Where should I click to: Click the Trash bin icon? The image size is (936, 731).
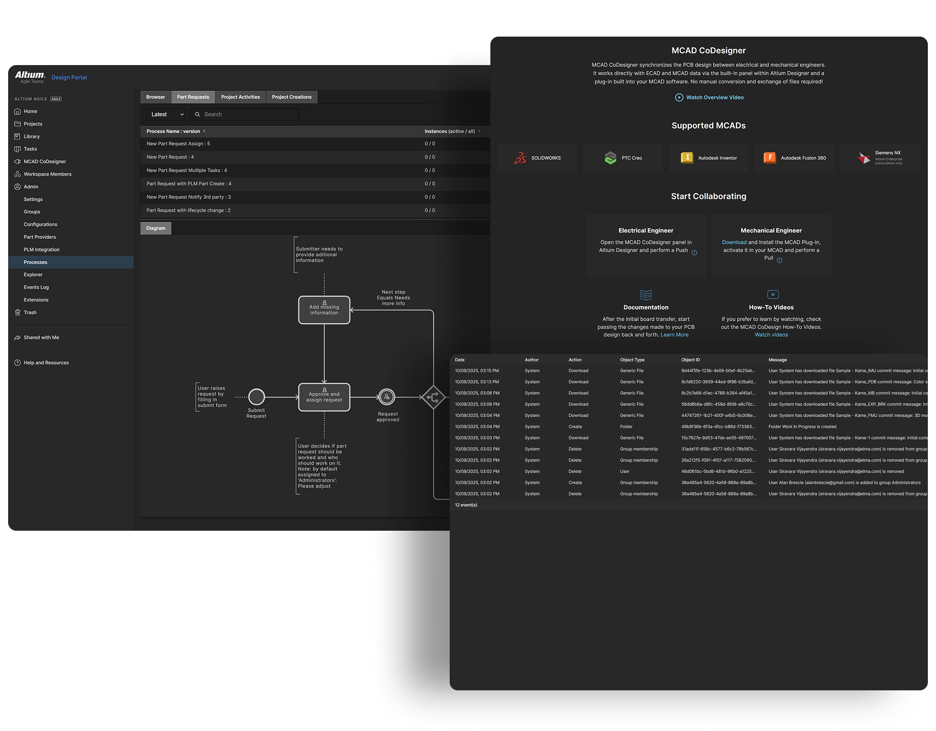coord(17,313)
